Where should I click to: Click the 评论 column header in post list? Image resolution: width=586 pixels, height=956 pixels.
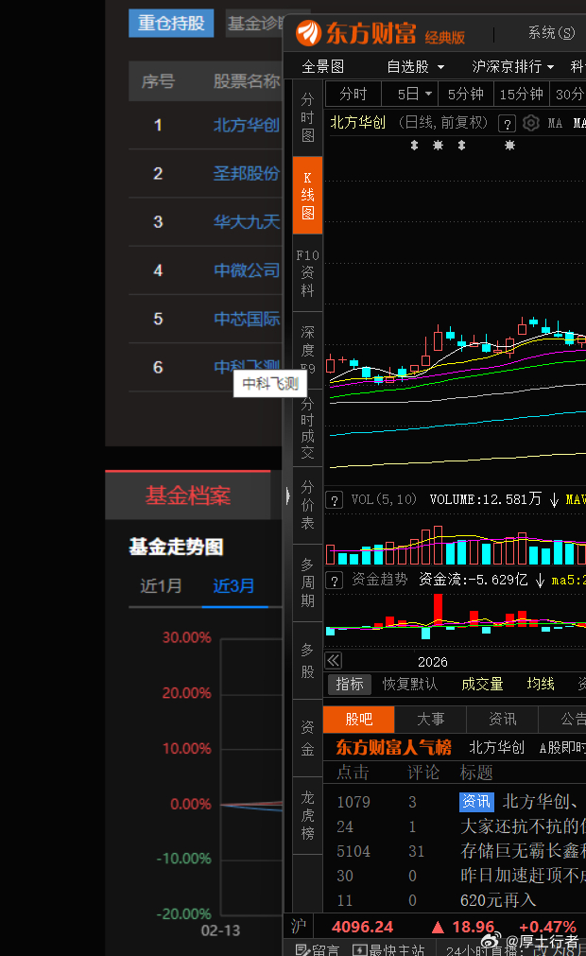423,773
